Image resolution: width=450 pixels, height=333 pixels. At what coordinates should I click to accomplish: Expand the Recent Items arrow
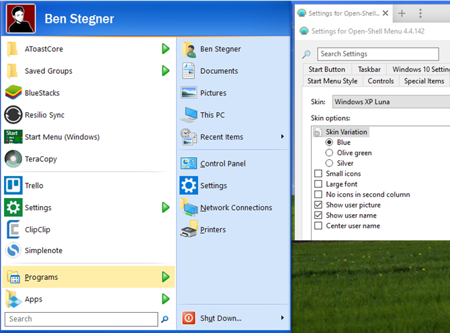tap(282, 136)
